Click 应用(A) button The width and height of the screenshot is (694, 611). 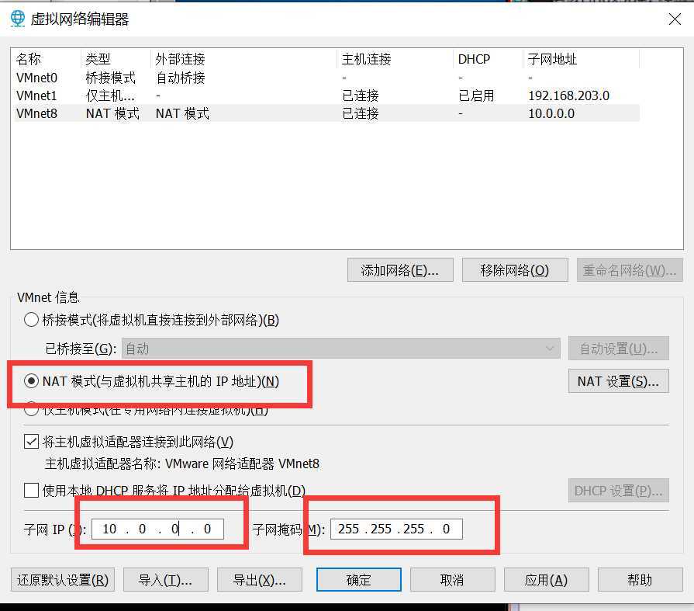click(546, 579)
